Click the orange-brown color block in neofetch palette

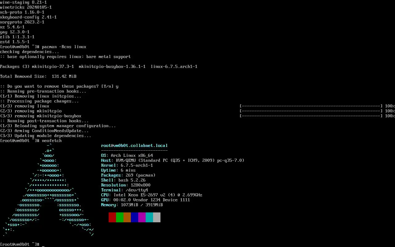(127, 217)
